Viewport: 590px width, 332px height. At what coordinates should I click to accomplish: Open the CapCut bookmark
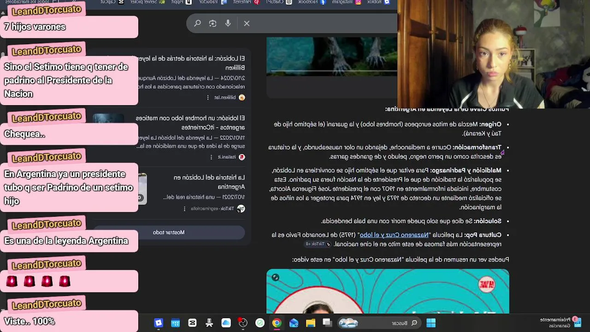112,2
